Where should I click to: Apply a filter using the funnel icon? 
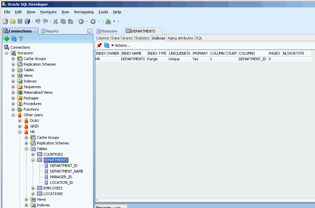coord(21,38)
